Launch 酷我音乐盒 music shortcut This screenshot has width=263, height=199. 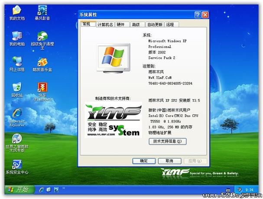(x=42, y=61)
